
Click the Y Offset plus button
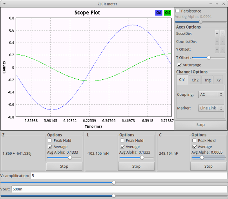point(217,50)
